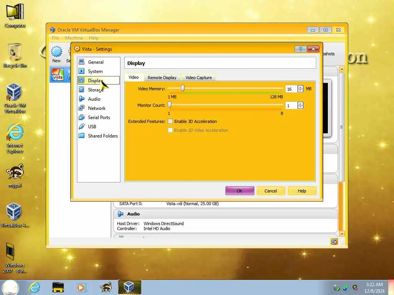Open Computer desktop icon
Image resolution: width=394 pixels, height=295 pixels.
pyautogui.click(x=15, y=16)
